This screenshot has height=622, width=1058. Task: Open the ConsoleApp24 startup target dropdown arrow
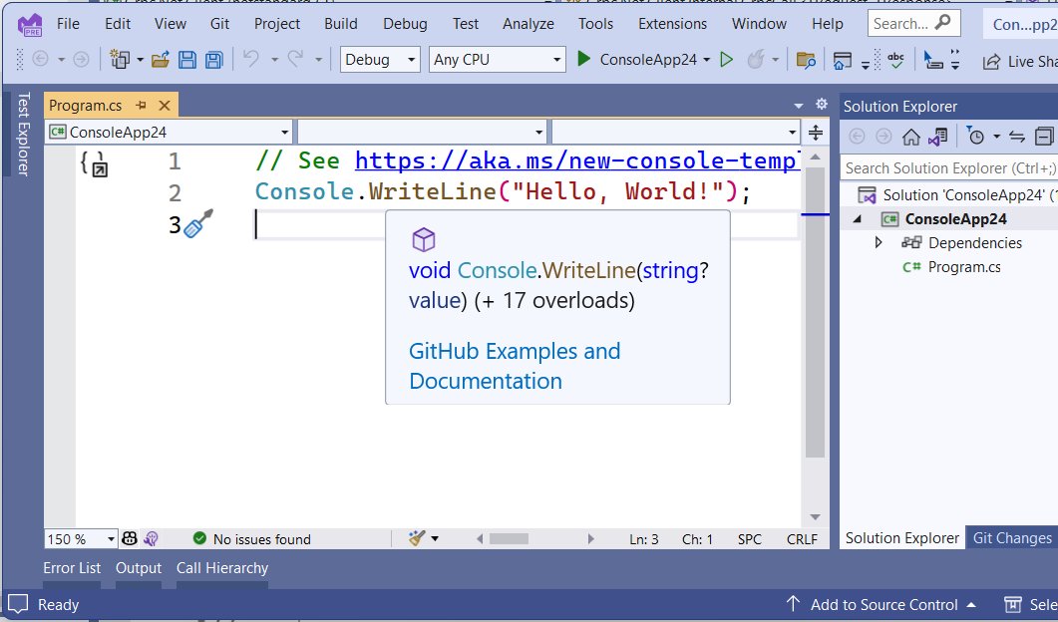pos(706,60)
